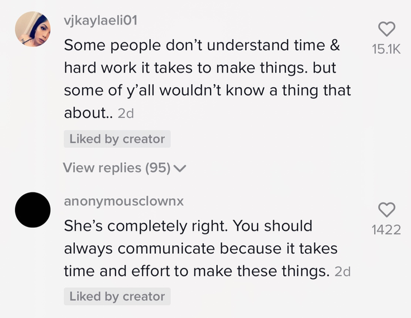The height and width of the screenshot is (318, 411).
Task: Click 'always communicate because it takes' line
Action: click(x=201, y=249)
